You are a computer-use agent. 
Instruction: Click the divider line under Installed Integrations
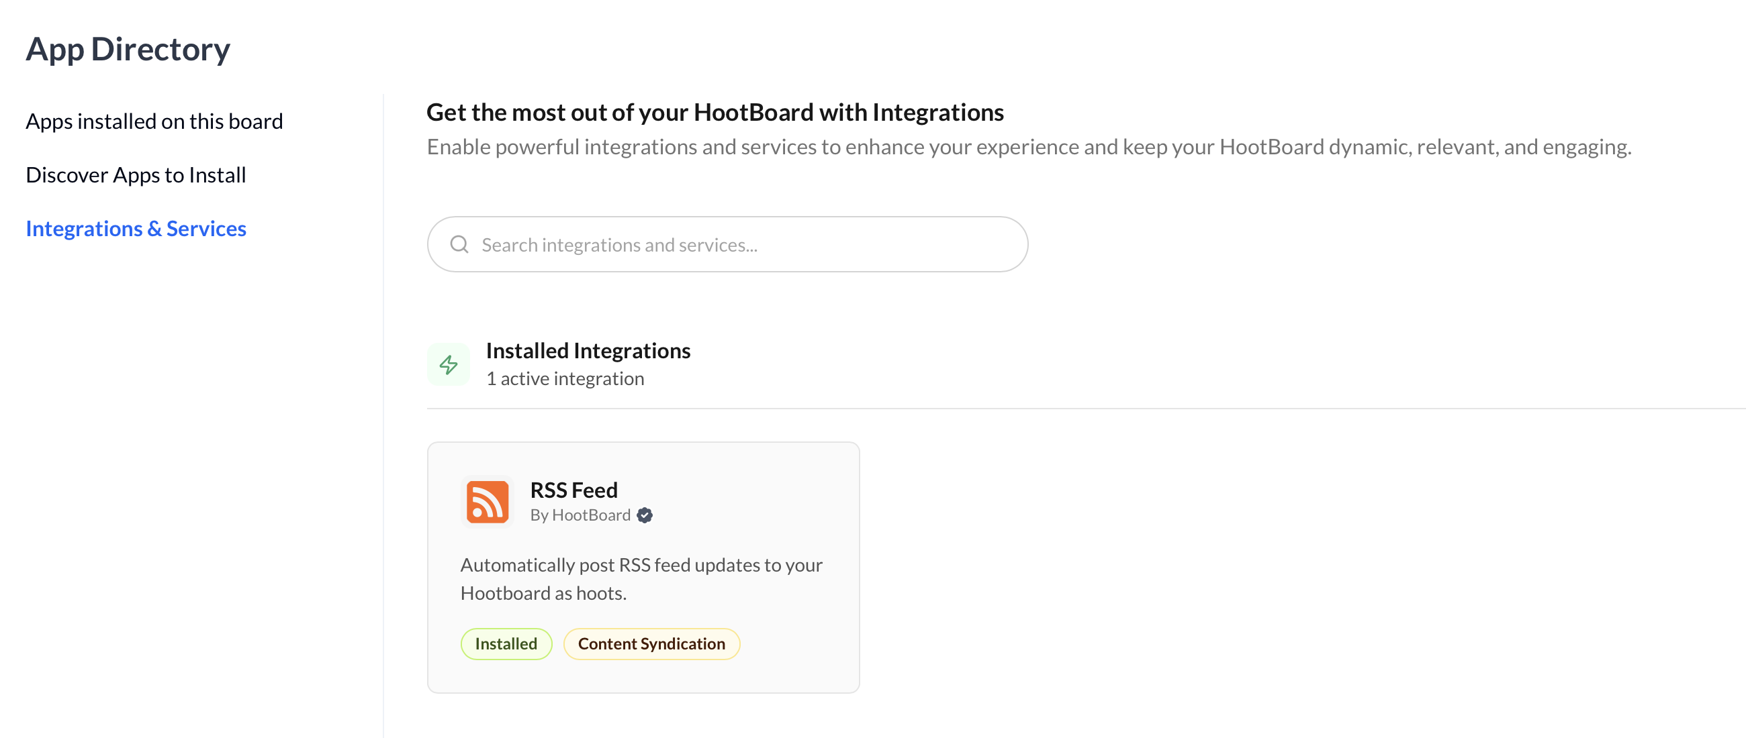1085,409
